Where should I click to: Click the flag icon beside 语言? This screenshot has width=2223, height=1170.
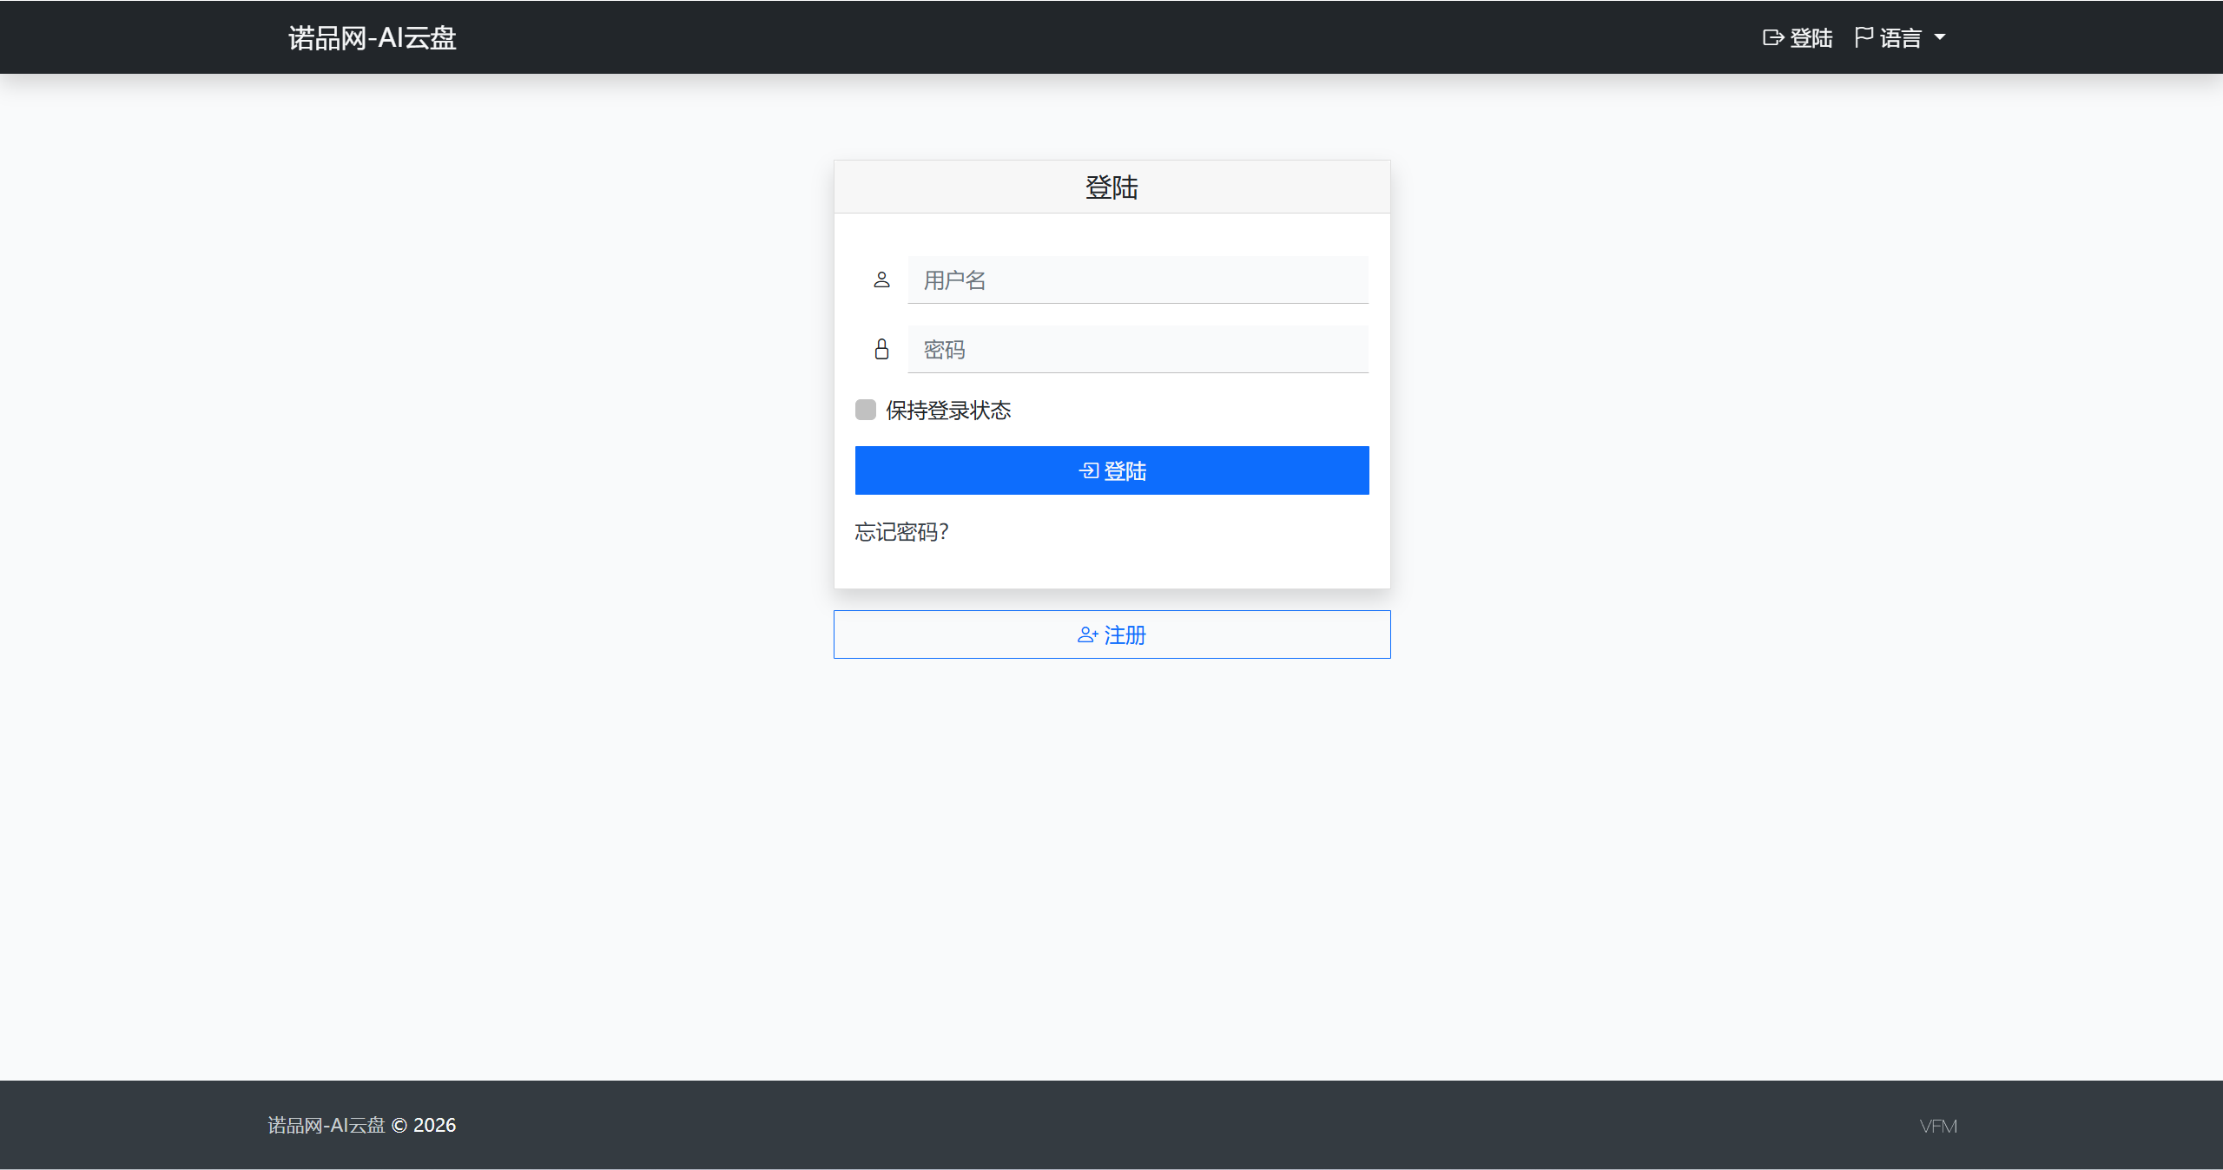click(x=1863, y=37)
